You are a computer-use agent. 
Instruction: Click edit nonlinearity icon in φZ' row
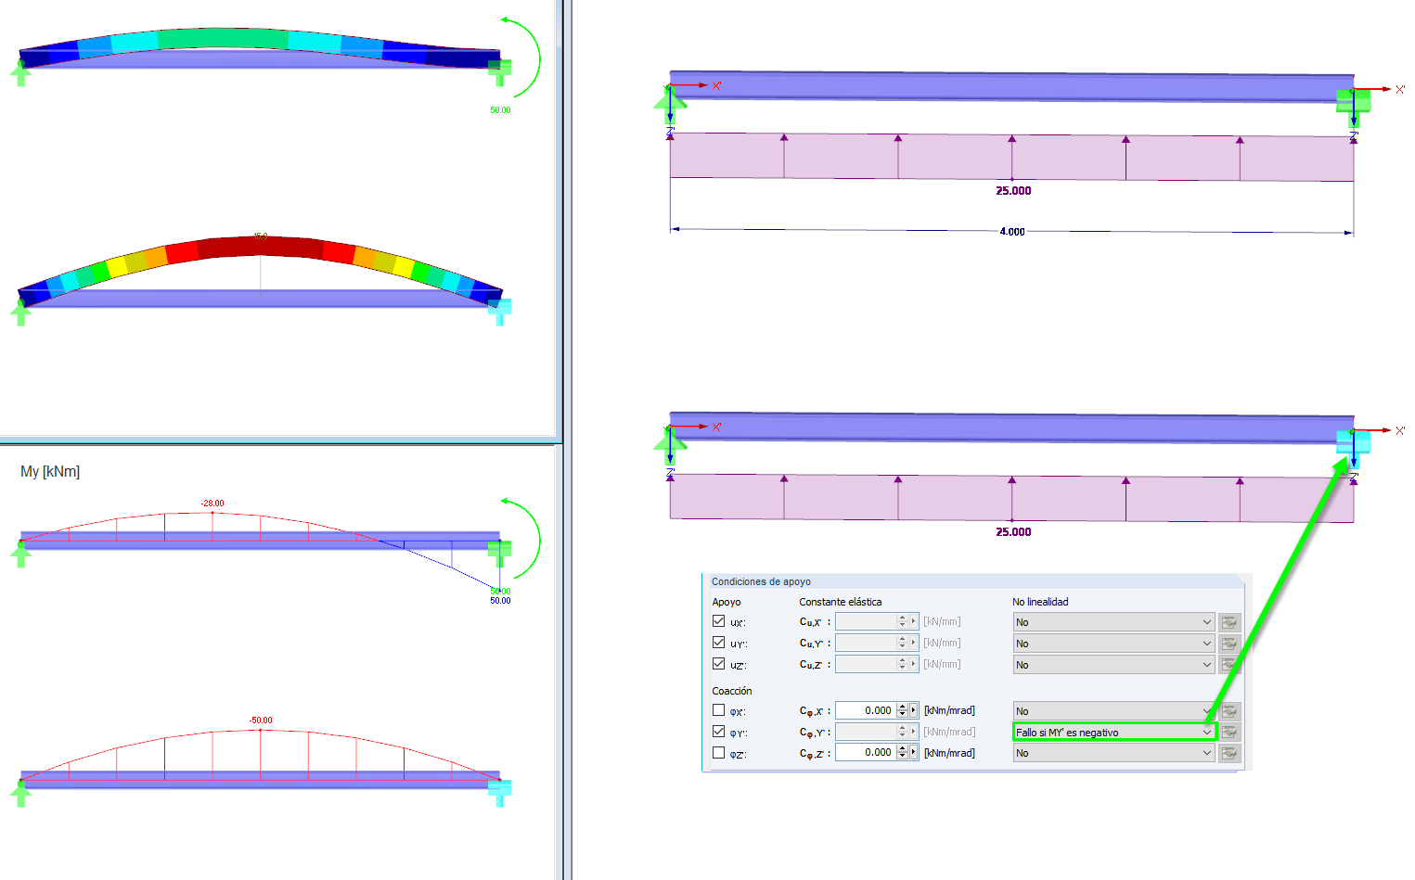point(1229,753)
